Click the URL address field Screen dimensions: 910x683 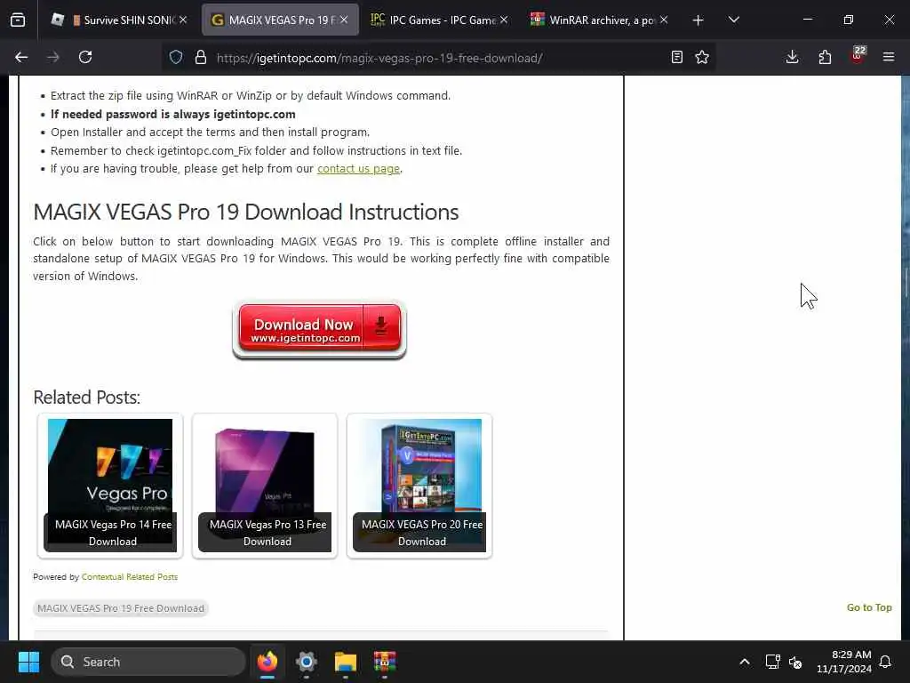[x=438, y=58]
